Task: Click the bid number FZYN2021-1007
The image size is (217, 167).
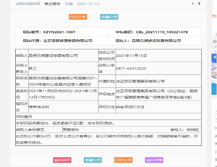Action: 59,32
